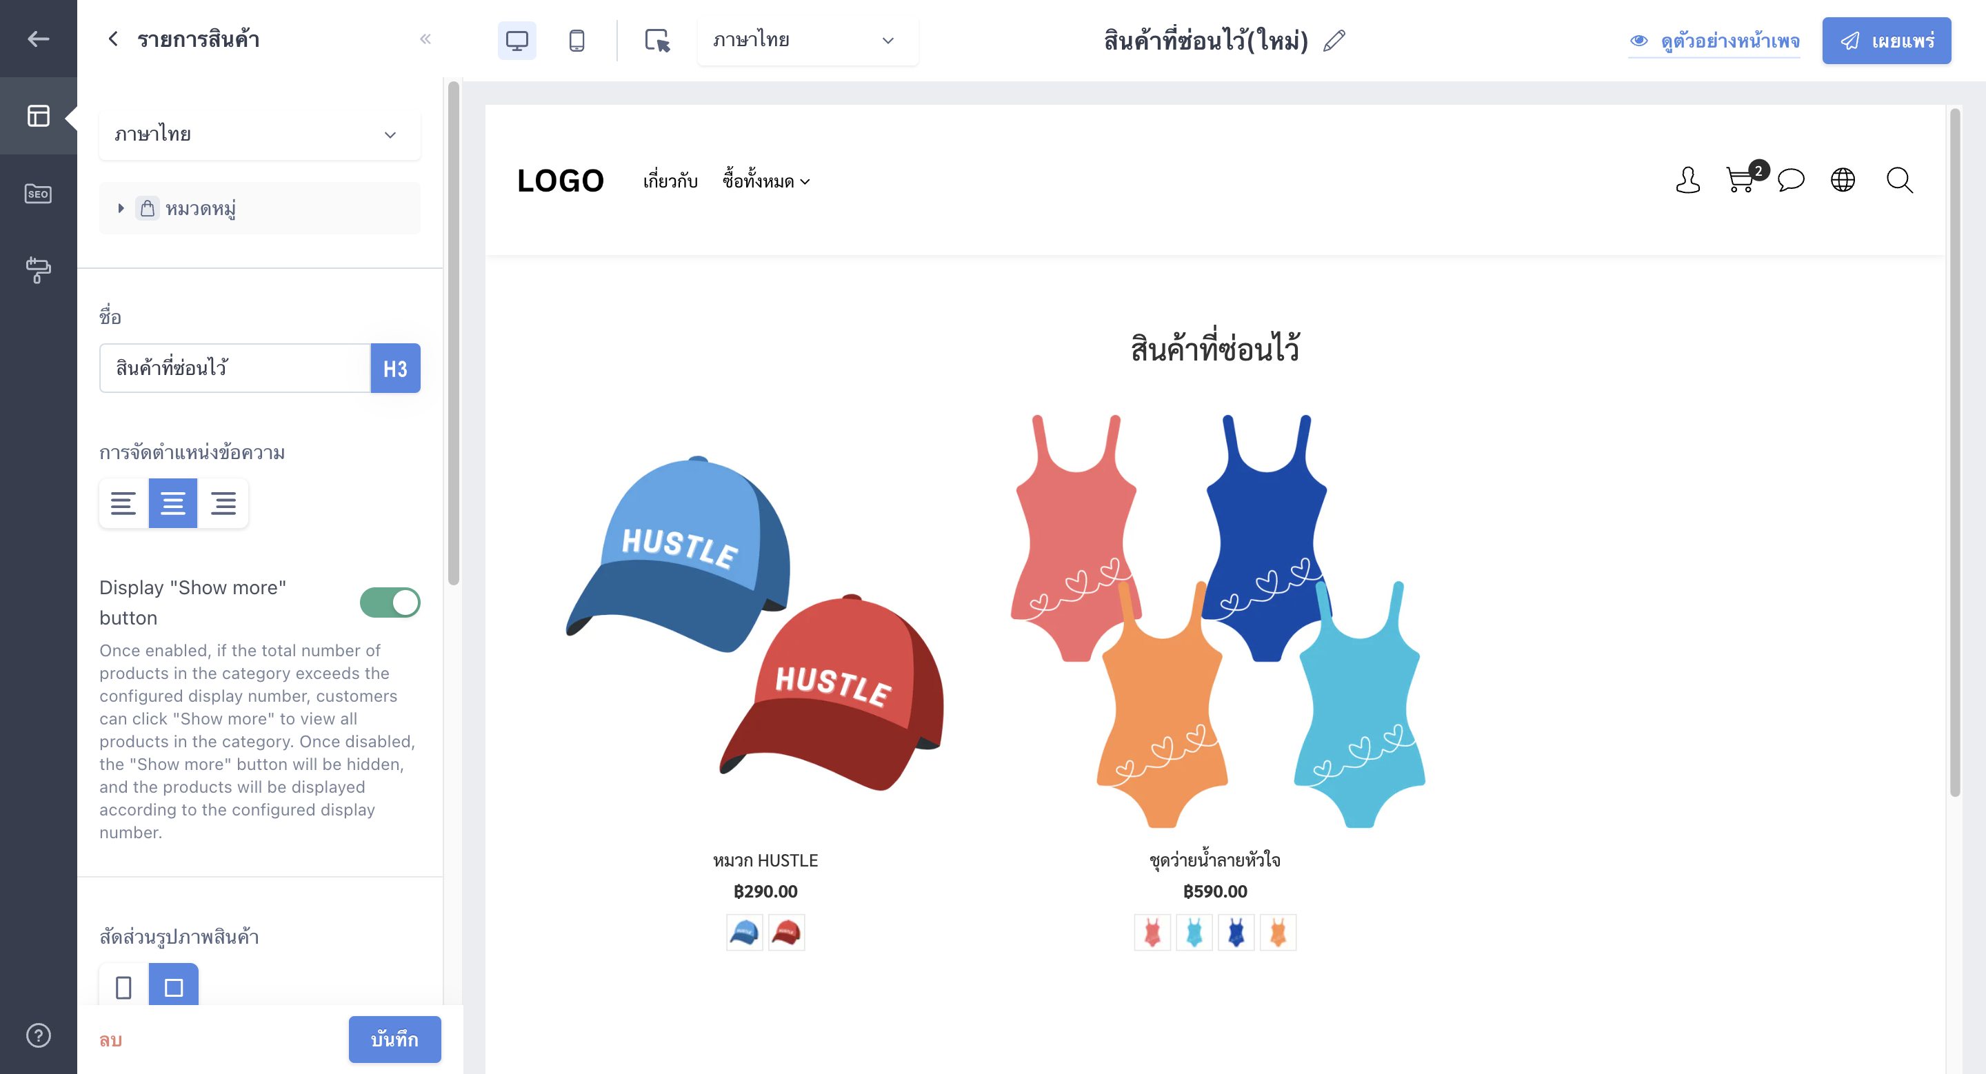Open the ภาษาไทย language dropdown in top toolbar
Screen dimensions: 1986x1074
click(808, 40)
